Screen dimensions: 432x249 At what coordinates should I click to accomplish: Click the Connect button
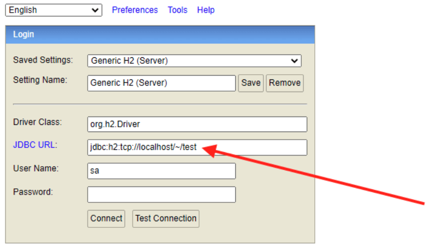[x=106, y=219]
